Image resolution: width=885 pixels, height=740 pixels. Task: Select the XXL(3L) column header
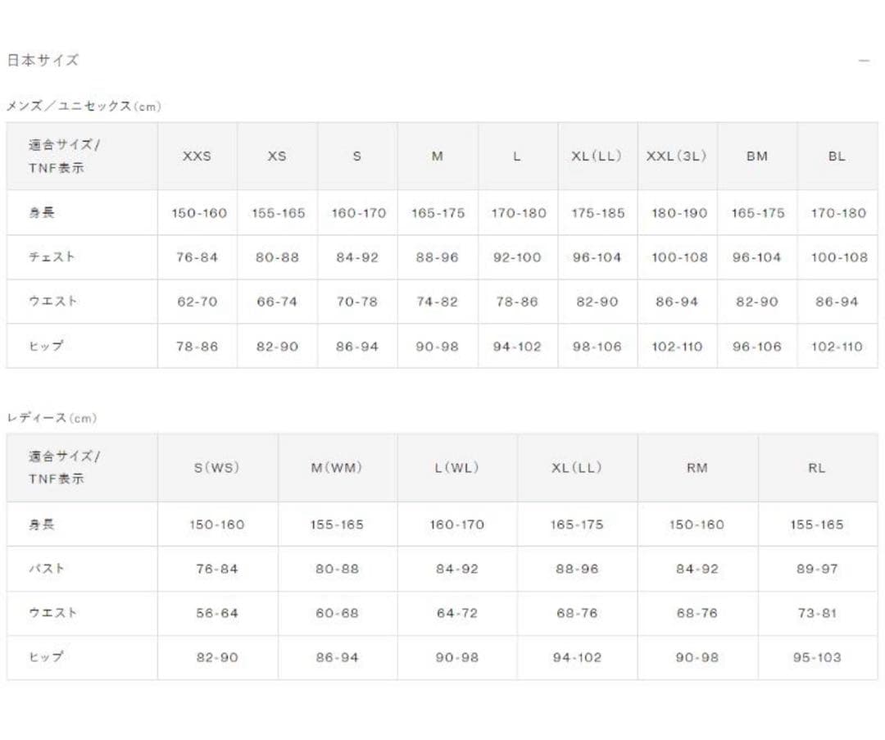677,156
